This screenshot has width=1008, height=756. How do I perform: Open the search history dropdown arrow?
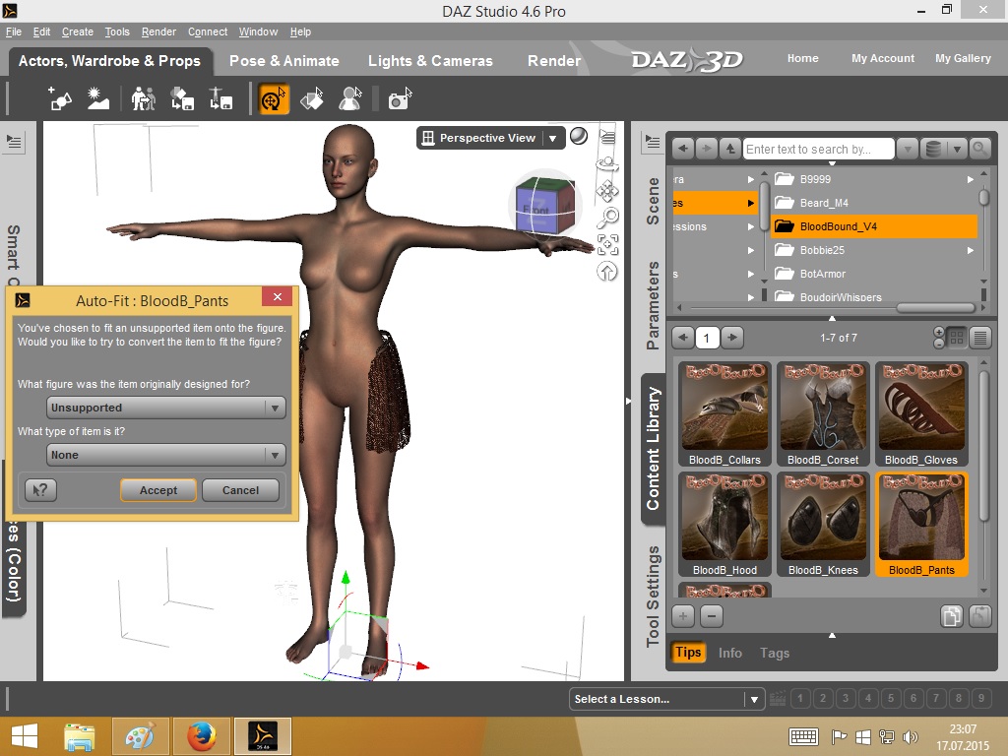(907, 150)
